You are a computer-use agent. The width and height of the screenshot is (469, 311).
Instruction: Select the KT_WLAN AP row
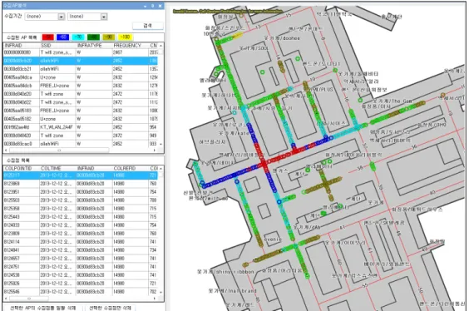(x=81, y=127)
